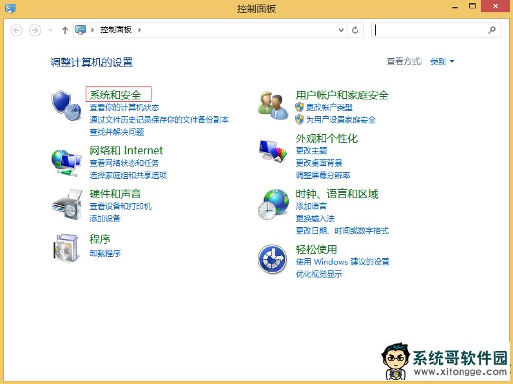Viewport: 513px width, 384px height.
Task: Select 控制面板 breadcrumb segment
Action: (116, 30)
